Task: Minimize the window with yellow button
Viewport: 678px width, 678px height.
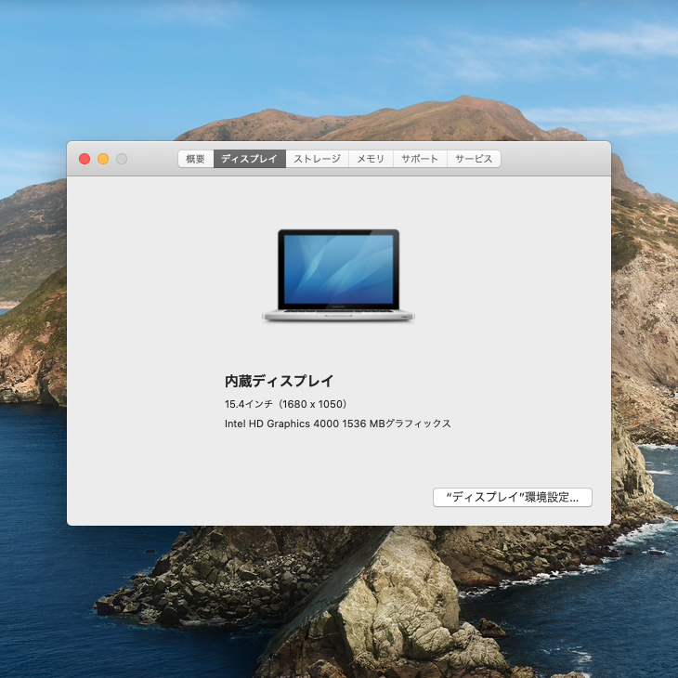Action: click(x=103, y=159)
